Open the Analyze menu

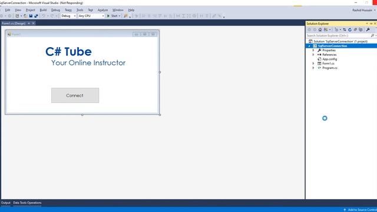102,10
